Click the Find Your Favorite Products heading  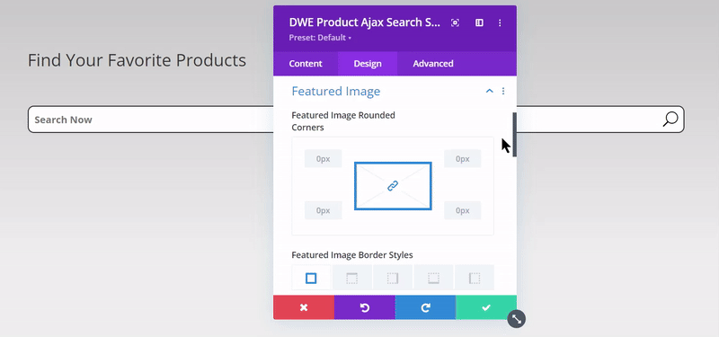137,60
